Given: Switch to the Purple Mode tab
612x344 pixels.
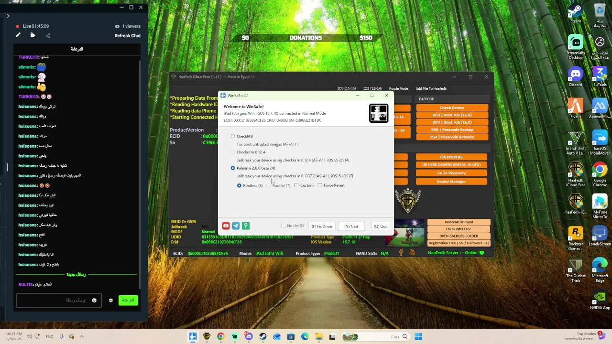Looking at the screenshot, I should (398, 88).
